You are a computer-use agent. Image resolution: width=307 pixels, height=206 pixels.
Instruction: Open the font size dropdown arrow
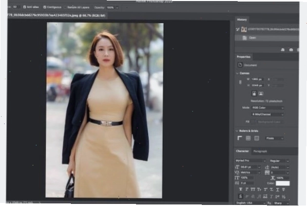pyautogui.click(x=259, y=167)
